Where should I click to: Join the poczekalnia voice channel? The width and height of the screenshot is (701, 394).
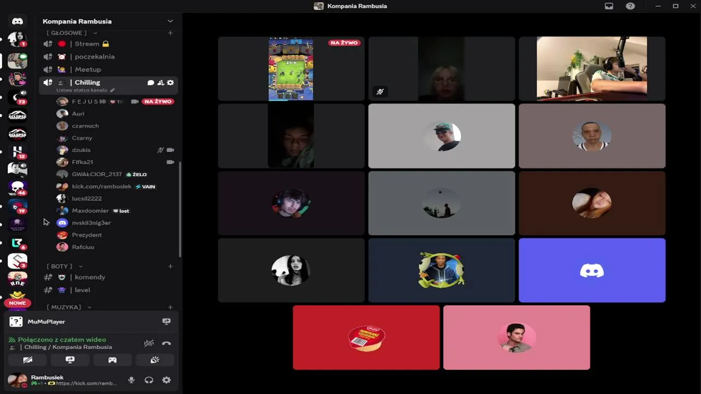click(x=108, y=56)
